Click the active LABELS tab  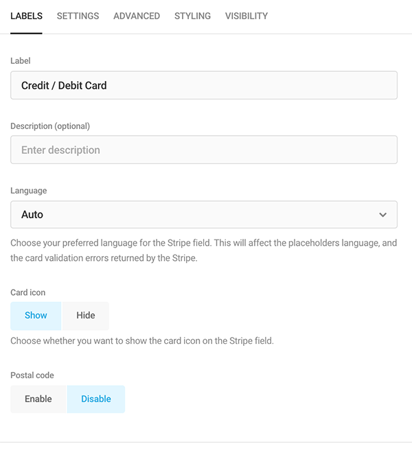(x=27, y=16)
